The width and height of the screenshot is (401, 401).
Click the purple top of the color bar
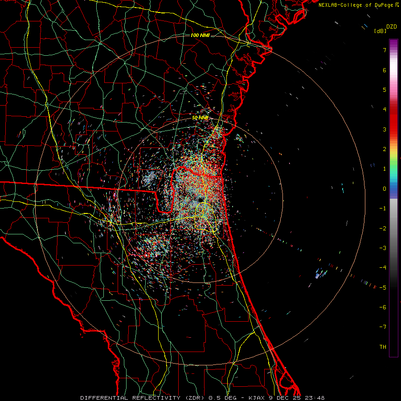coord(393,44)
